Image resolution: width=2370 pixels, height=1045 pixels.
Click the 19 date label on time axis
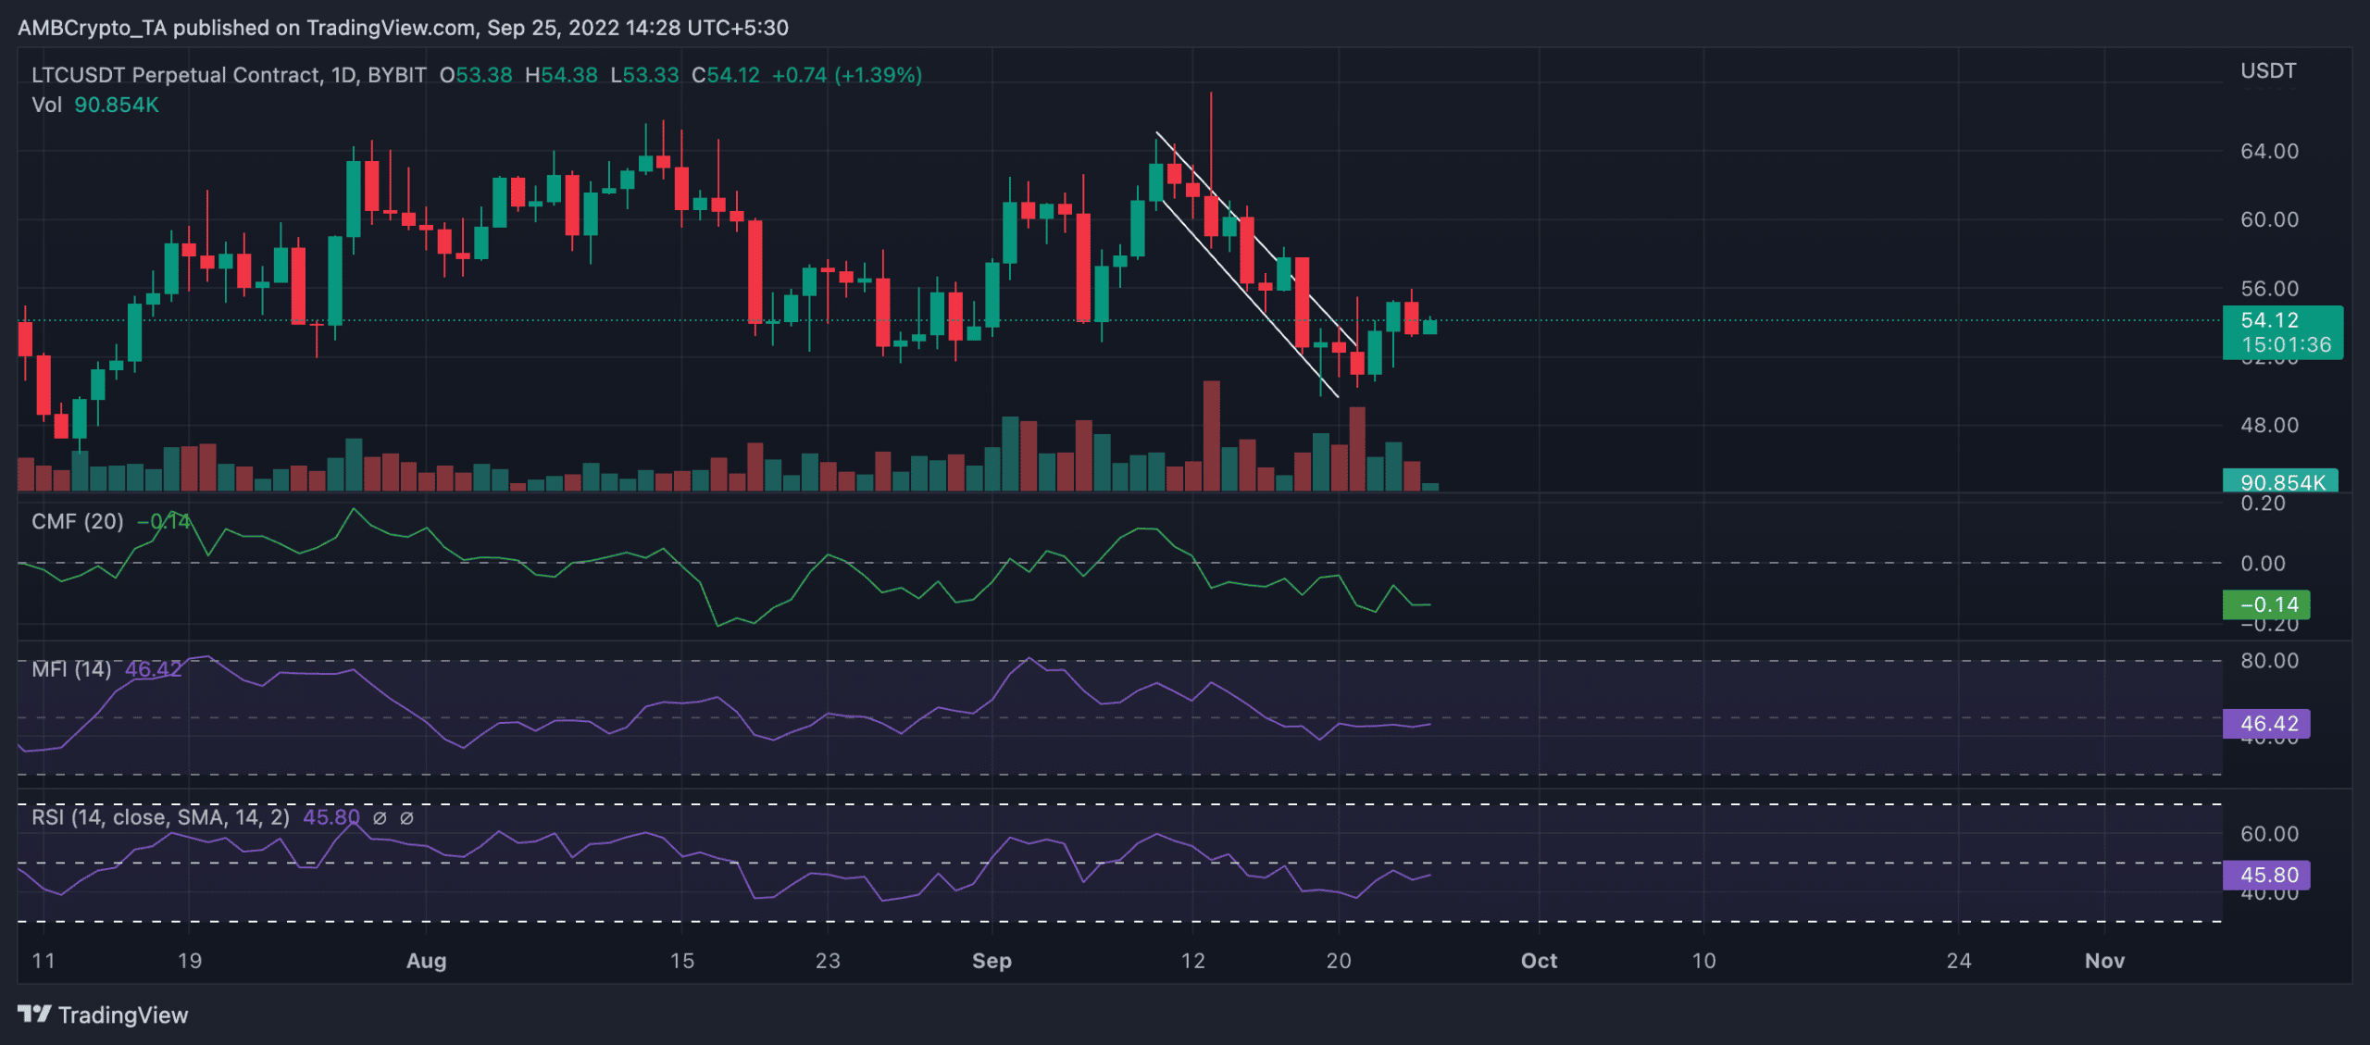pos(189,961)
